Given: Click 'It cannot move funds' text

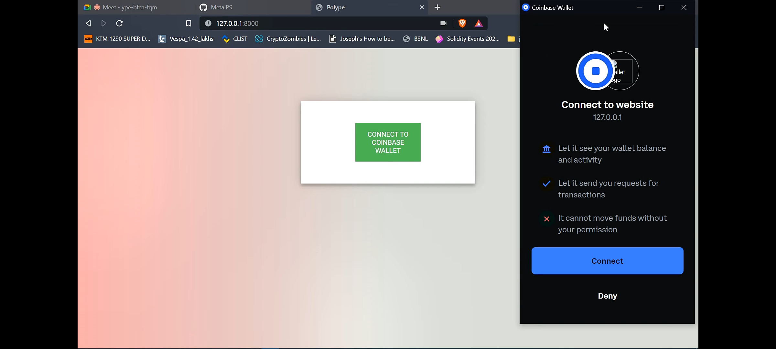Looking at the screenshot, I should 612,224.
